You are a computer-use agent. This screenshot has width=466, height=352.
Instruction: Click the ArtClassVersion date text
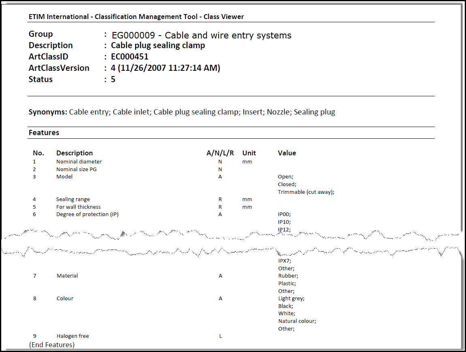pos(165,68)
